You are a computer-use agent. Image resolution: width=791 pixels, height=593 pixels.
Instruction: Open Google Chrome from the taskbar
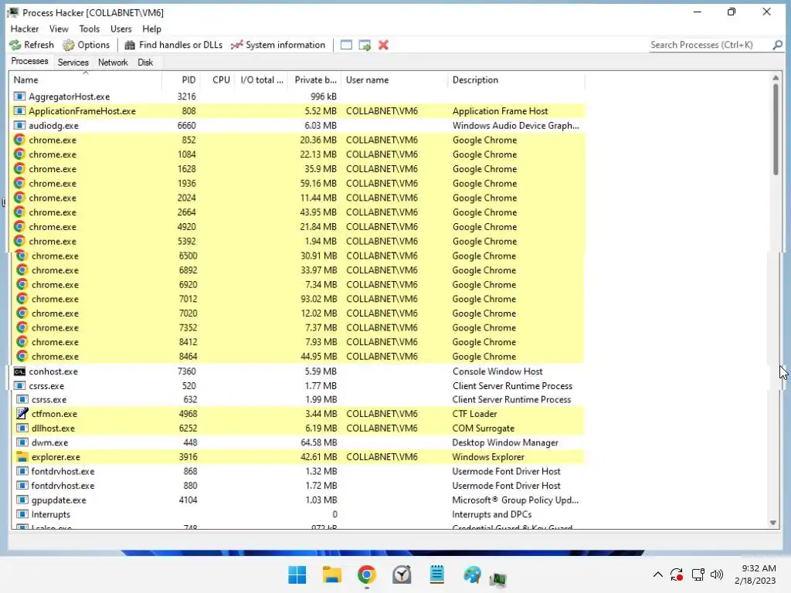coord(367,574)
